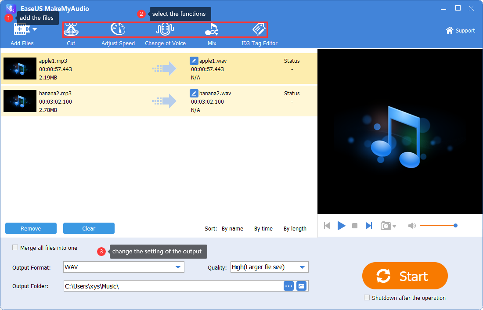Open the Cut scissors tool
The height and width of the screenshot is (310, 483).
click(71, 29)
